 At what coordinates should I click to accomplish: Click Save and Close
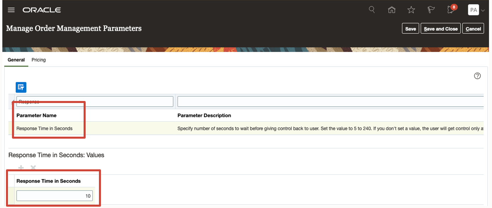[x=440, y=28]
